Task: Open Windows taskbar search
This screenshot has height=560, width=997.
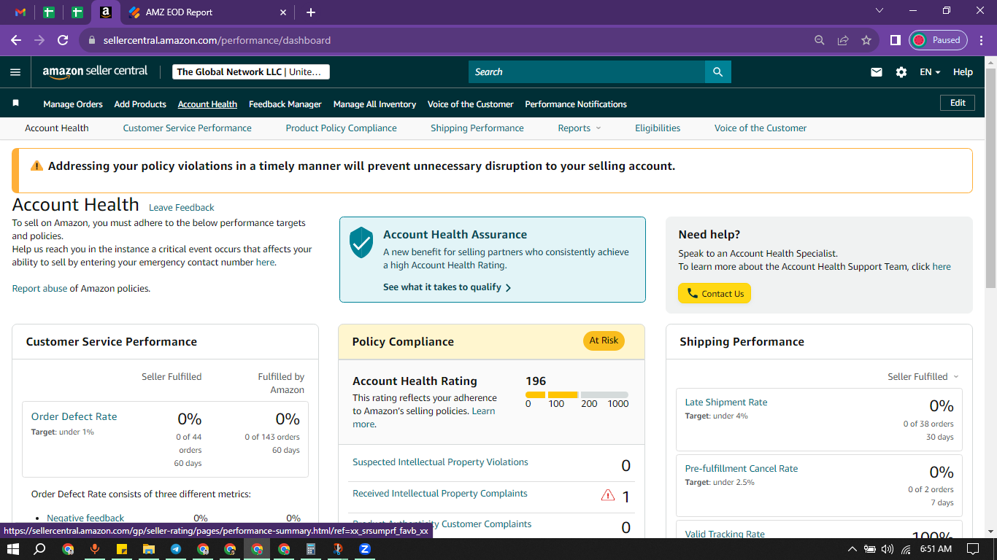Action: pos(40,549)
